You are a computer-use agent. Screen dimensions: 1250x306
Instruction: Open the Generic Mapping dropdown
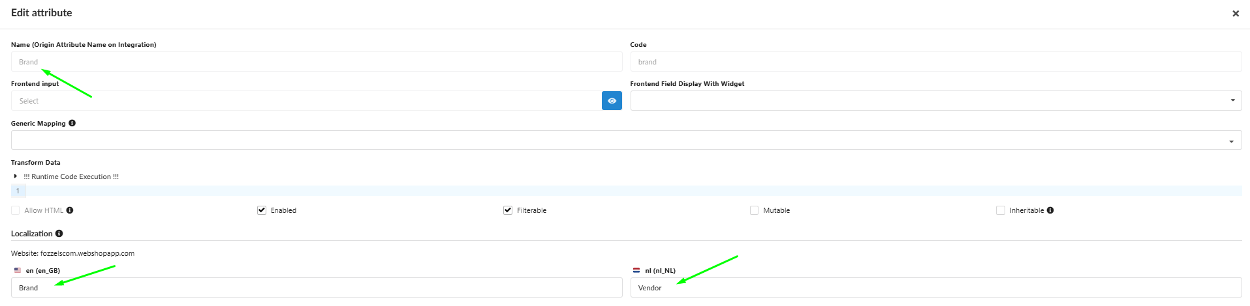tap(626, 141)
